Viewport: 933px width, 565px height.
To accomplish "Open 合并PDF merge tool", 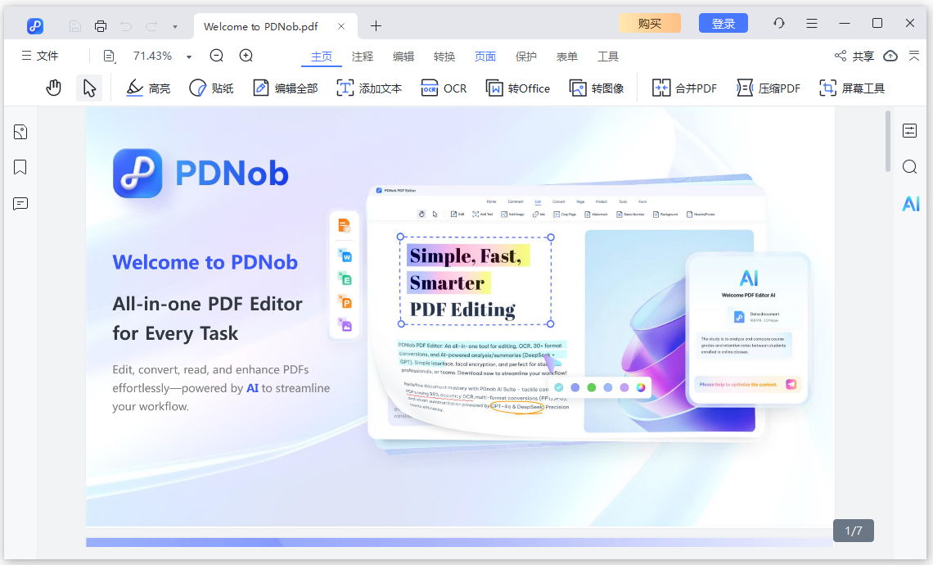I will tap(683, 88).
